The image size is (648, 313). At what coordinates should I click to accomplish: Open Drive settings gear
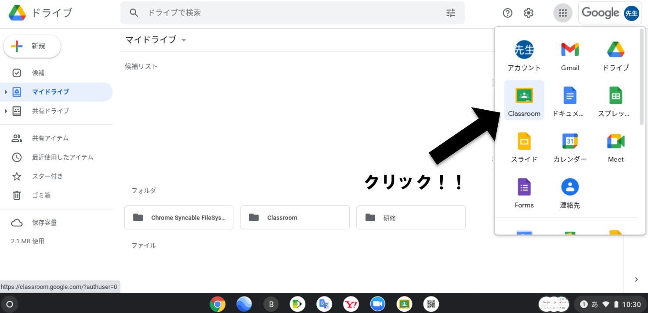point(529,13)
